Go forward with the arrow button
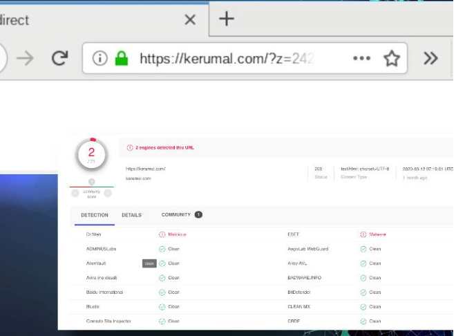 pos(26,59)
